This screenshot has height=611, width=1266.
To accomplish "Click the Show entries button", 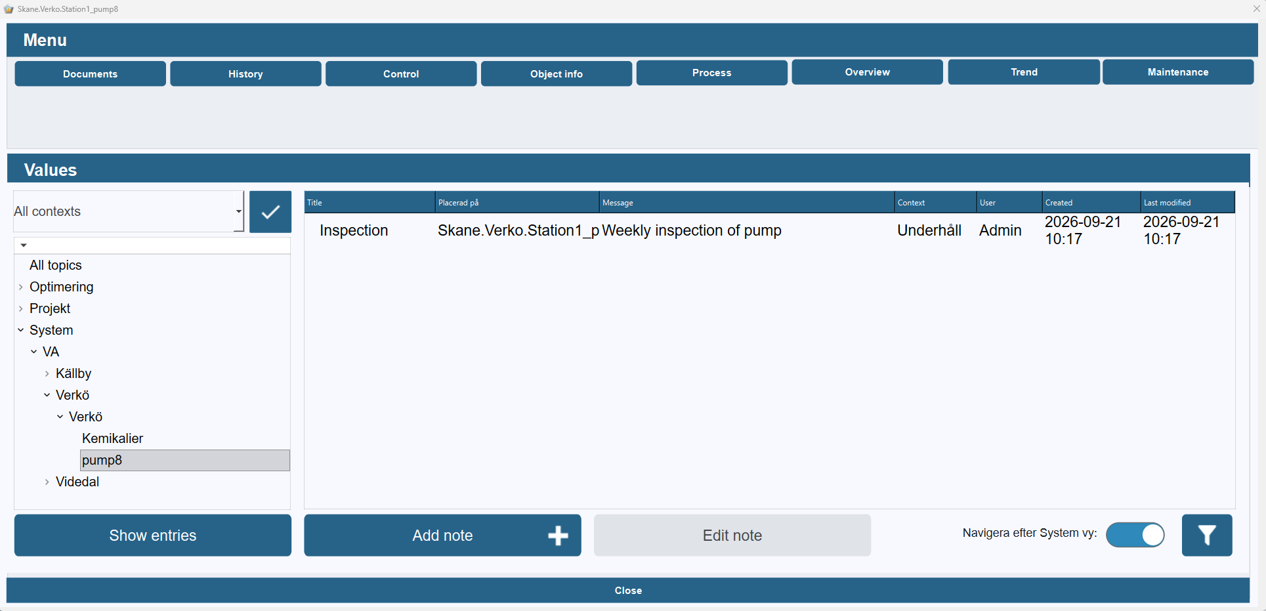I will (x=153, y=536).
